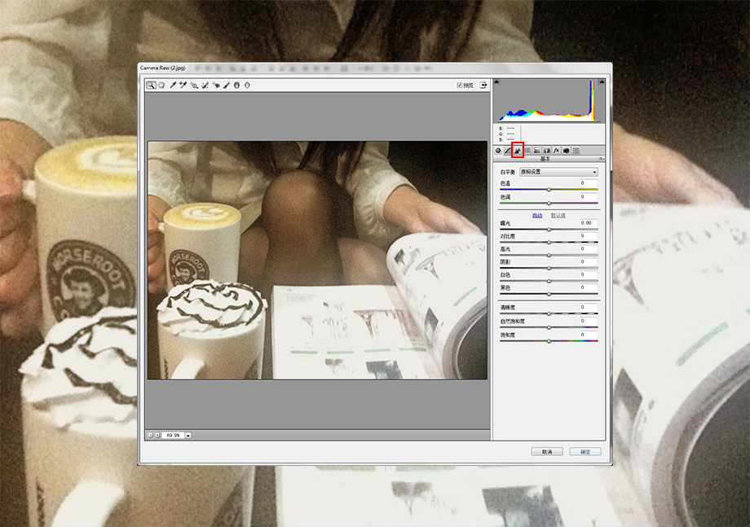Open the zoom level dropdown arrow
This screenshot has width=750, height=527.
click(188, 435)
